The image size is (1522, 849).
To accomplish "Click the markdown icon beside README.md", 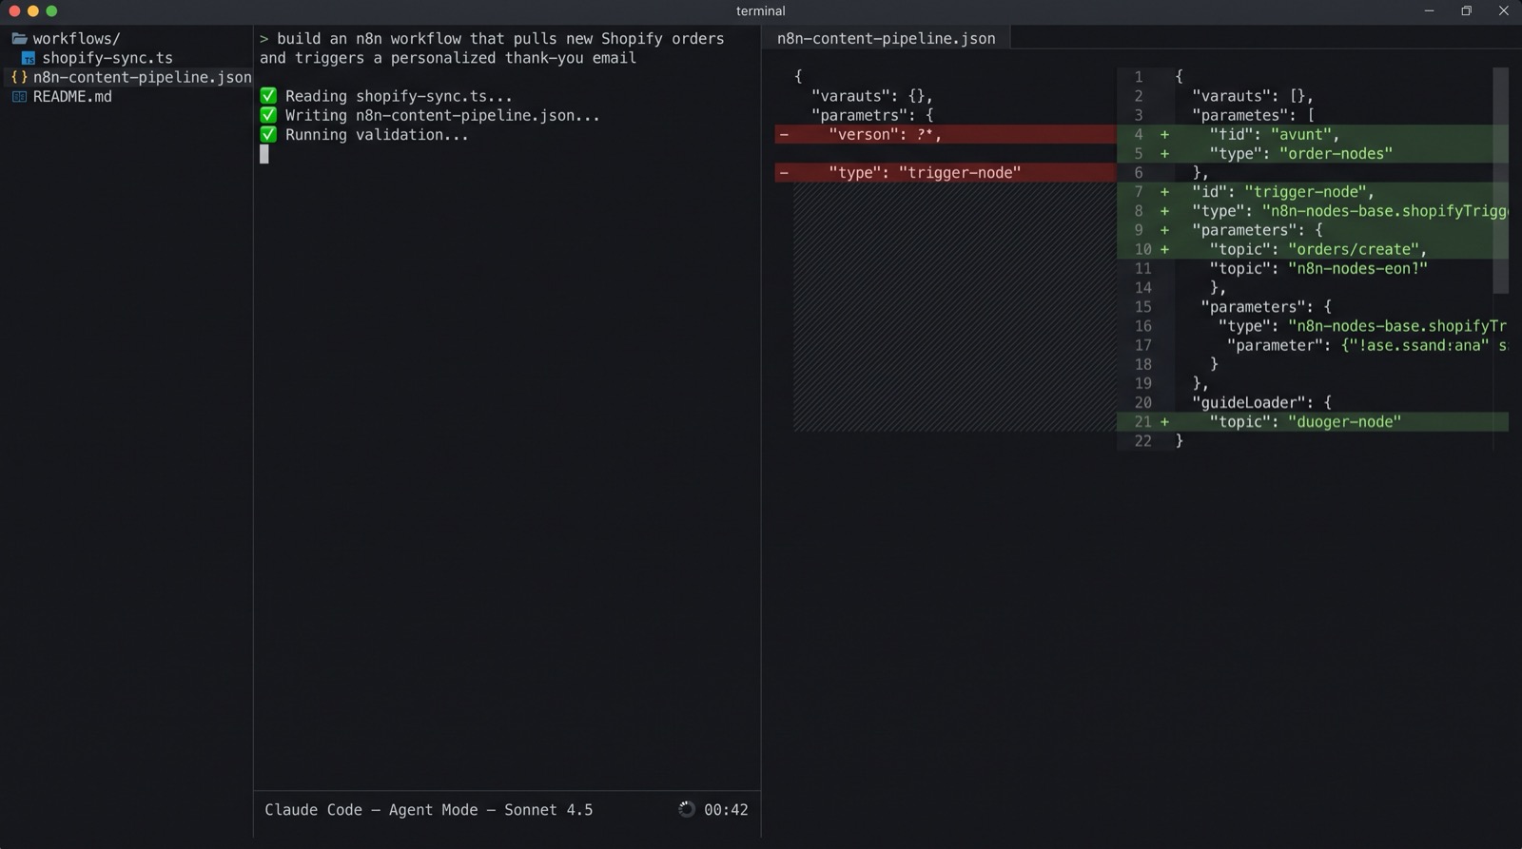I will 19,97.
